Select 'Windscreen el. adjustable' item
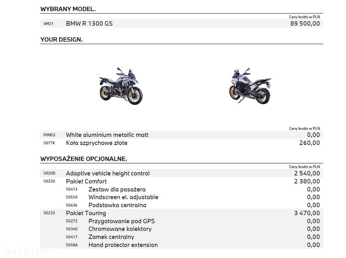This screenshot has width=346, height=258. point(124,197)
